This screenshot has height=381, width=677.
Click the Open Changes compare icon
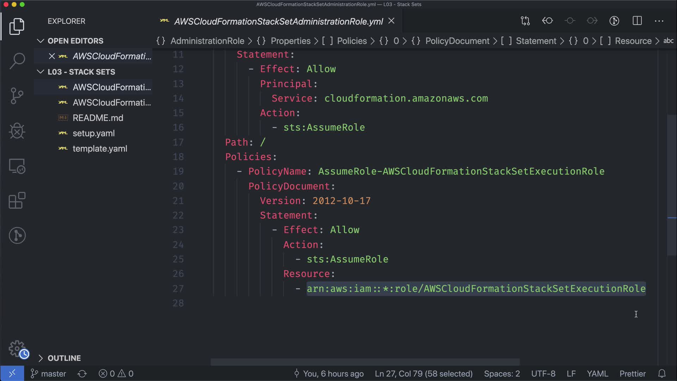tap(525, 21)
